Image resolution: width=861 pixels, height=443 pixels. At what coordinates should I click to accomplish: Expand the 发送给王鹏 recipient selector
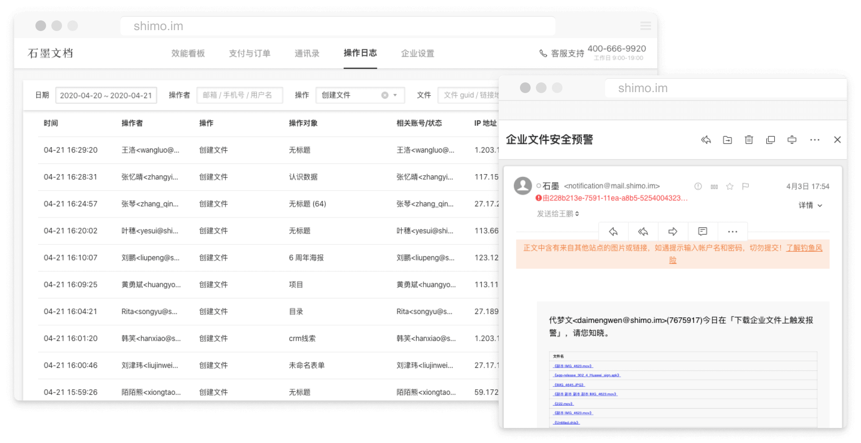558,214
